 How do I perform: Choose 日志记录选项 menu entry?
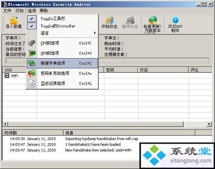62,83
